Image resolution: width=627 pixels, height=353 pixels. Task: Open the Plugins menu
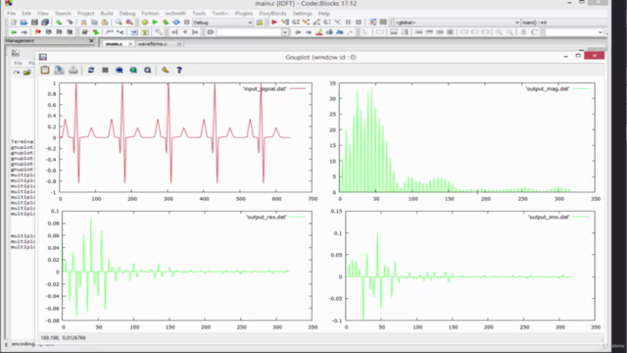(244, 13)
